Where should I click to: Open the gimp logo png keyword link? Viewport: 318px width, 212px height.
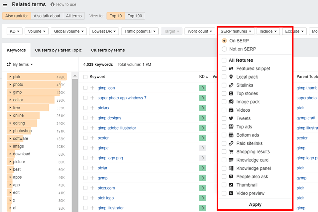(x=110, y=158)
